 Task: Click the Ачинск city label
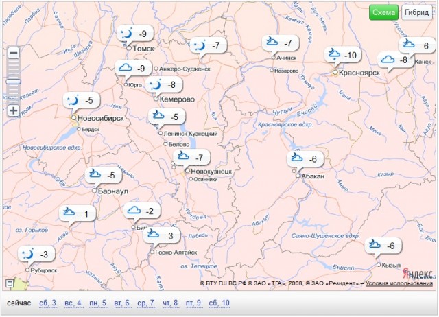286,58
